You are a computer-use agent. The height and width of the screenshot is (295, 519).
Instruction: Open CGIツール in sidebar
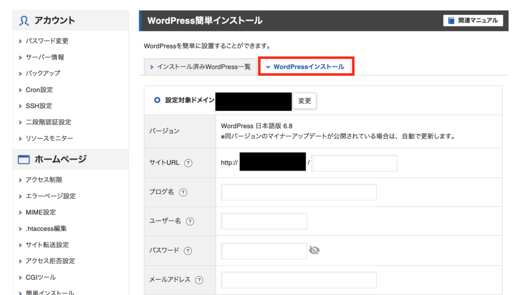pyautogui.click(x=41, y=277)
